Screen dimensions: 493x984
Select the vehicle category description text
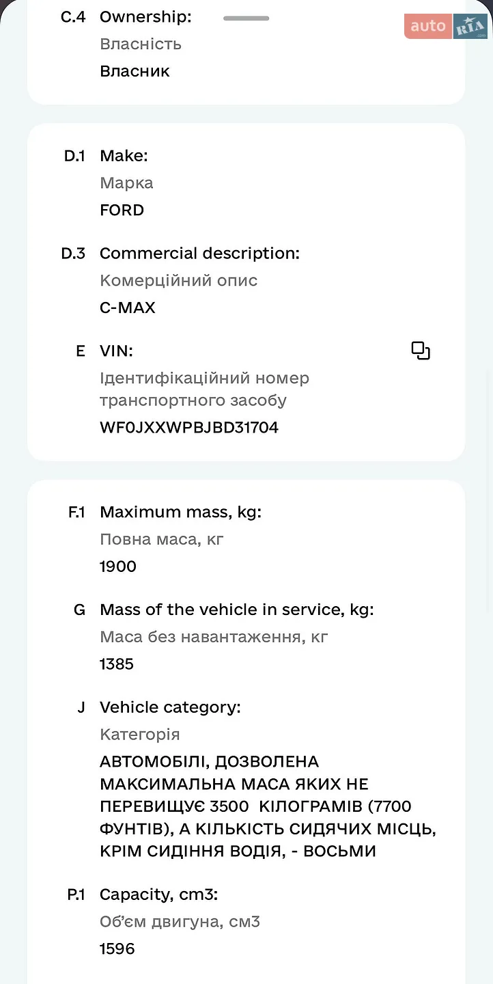[268, 806]
